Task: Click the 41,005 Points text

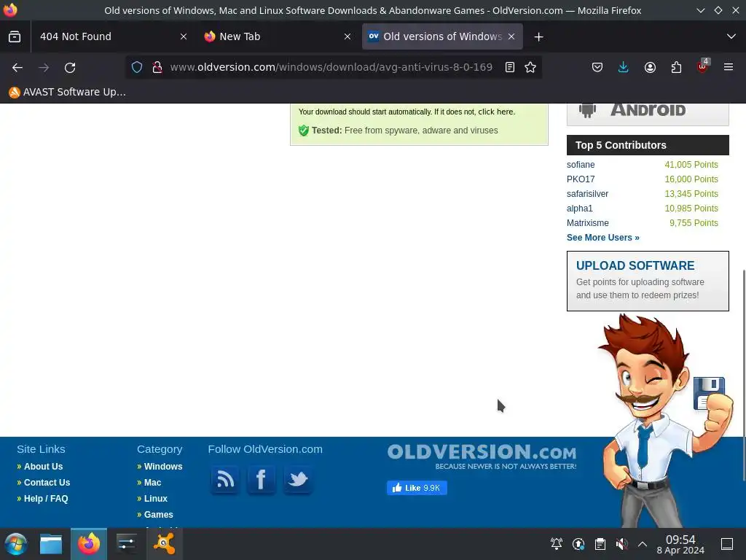Action: pos(691,165)
